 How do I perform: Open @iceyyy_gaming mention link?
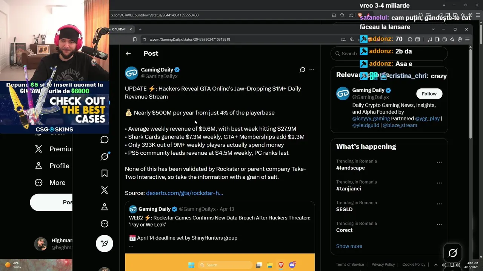[371, 119]
